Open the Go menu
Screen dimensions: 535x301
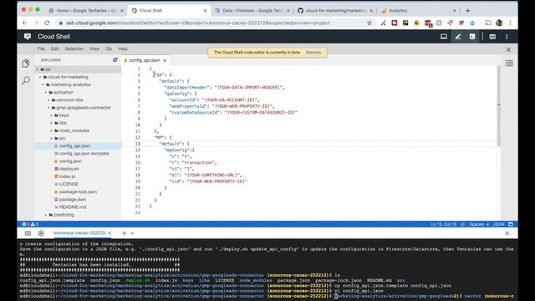coord(109,48)
